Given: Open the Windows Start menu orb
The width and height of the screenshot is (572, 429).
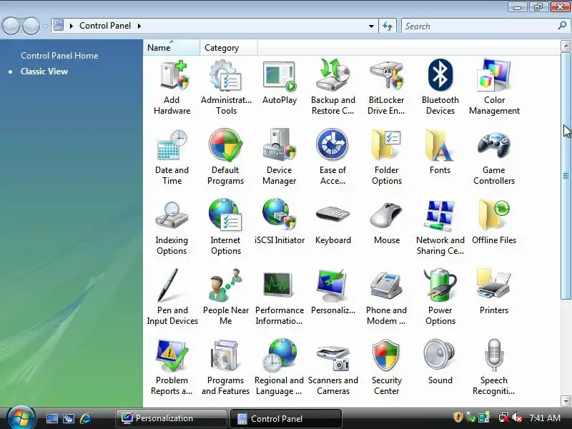Looking at the screenshot, I should pos(21,418).
